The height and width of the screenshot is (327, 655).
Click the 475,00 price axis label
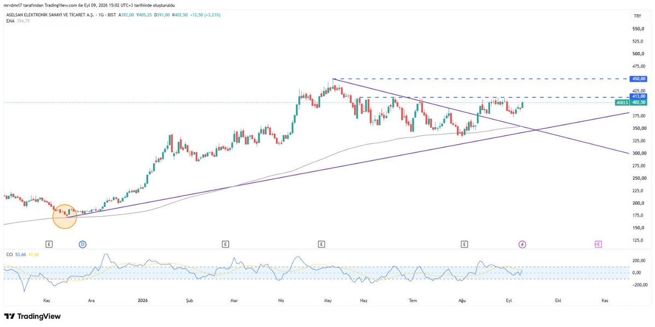point(640,67)
